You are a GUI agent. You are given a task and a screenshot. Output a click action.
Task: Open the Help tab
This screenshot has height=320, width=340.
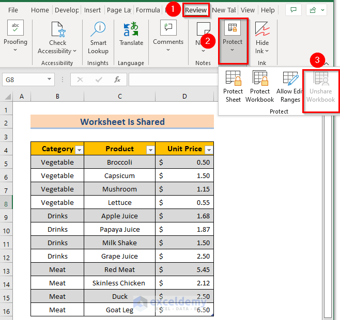point(268,10)
